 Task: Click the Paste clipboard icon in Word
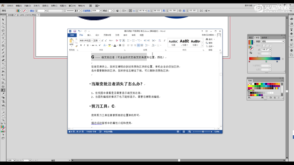pyautogui.click(x=72, y=41)
